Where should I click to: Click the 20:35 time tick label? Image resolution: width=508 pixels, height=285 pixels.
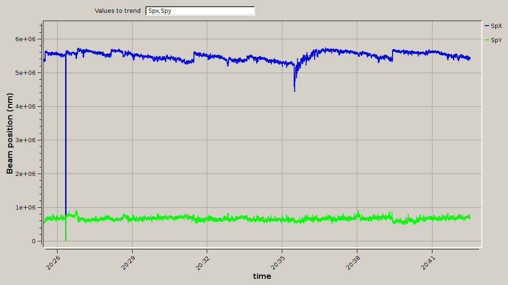coord(278,260)
